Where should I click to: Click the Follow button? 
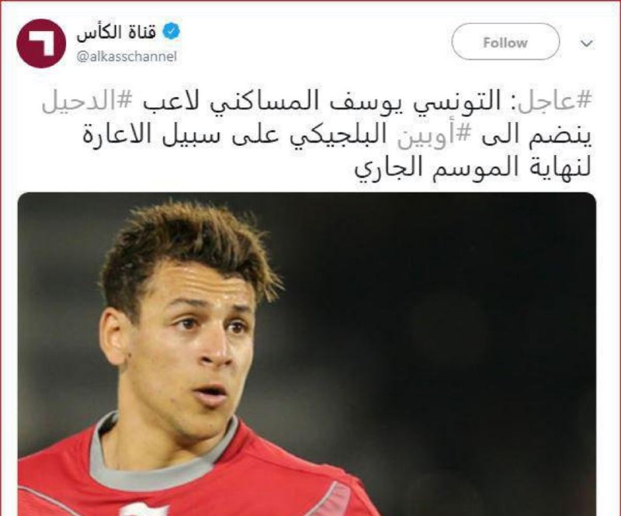[x=505, y=42]
